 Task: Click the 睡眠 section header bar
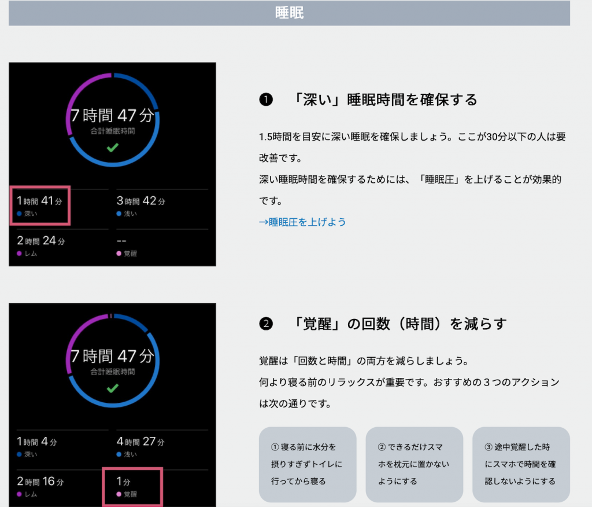pyautogui.click(x=289, y=13)
